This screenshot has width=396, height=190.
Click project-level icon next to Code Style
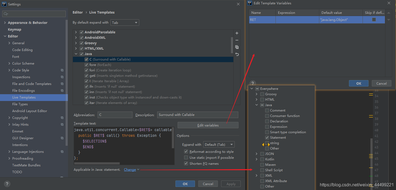pos(62,70)
